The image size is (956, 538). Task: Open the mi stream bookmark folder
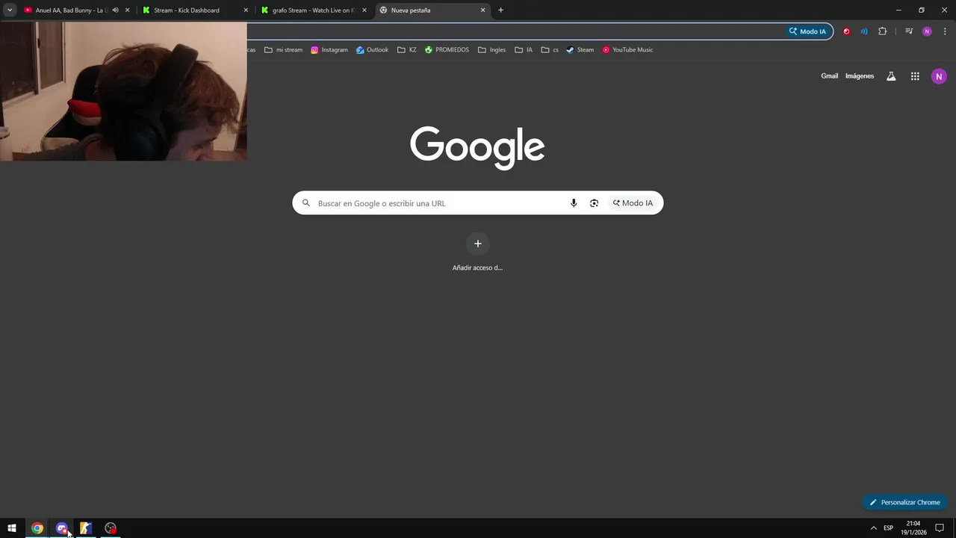(x=283, y=50)
